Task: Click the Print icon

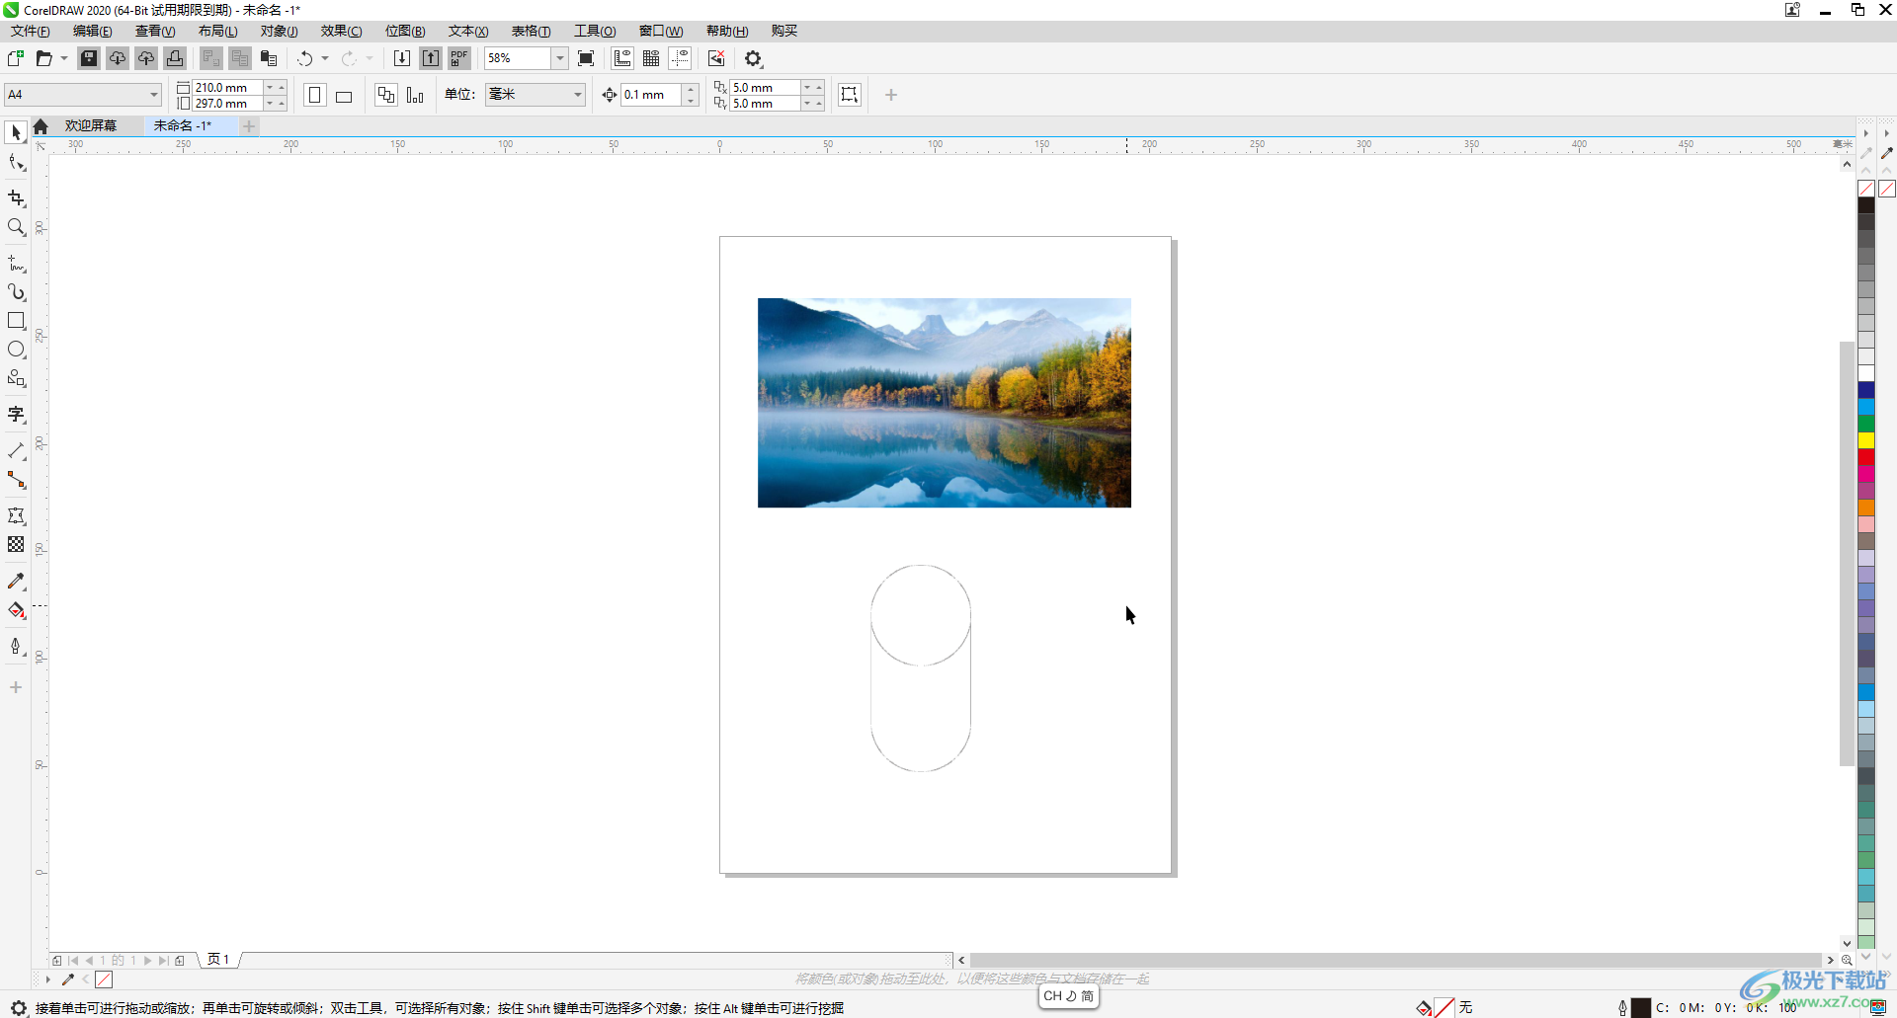Action: [175, 58]
